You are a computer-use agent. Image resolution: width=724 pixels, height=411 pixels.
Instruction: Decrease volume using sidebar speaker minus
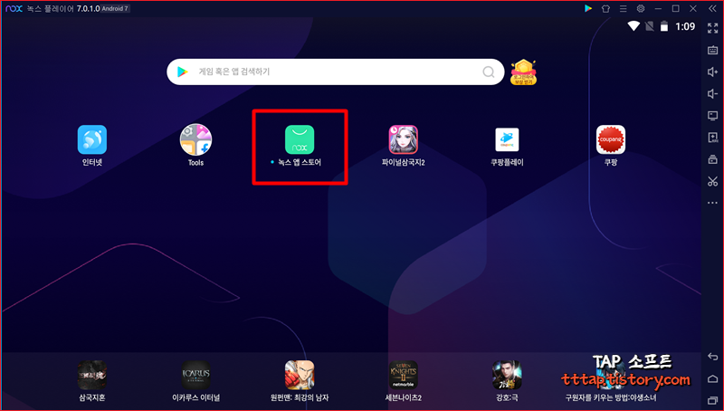713,94
